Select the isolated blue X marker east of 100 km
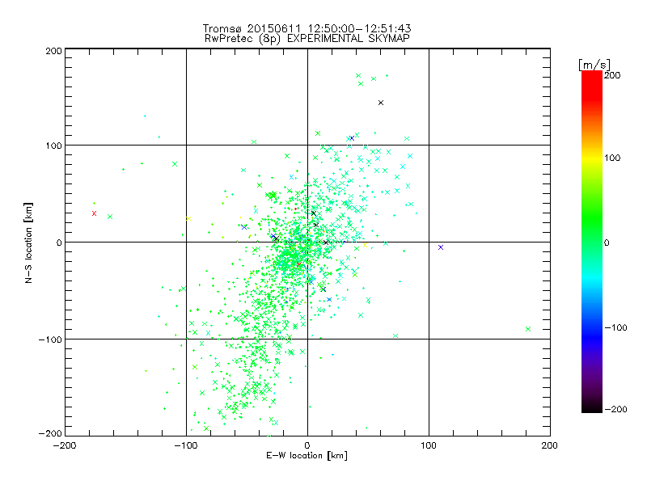Image resolution: width=647 pixels, height=485 pixels. point(441,247)
